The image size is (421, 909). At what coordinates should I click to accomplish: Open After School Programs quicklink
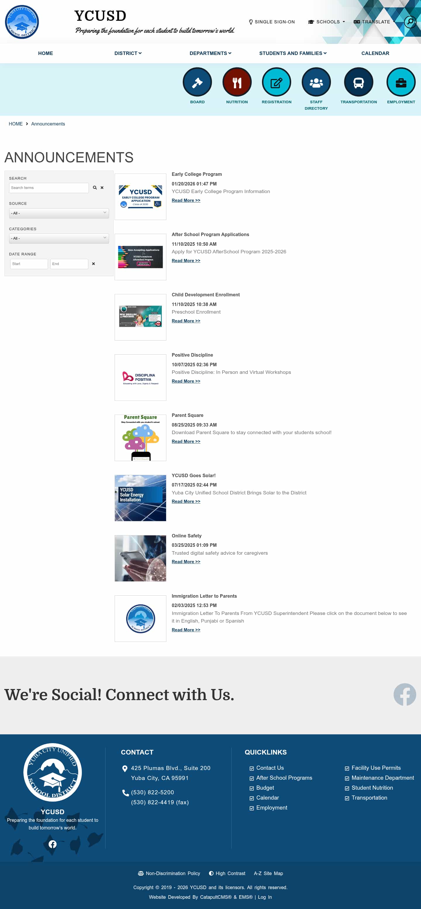[284, 778]
